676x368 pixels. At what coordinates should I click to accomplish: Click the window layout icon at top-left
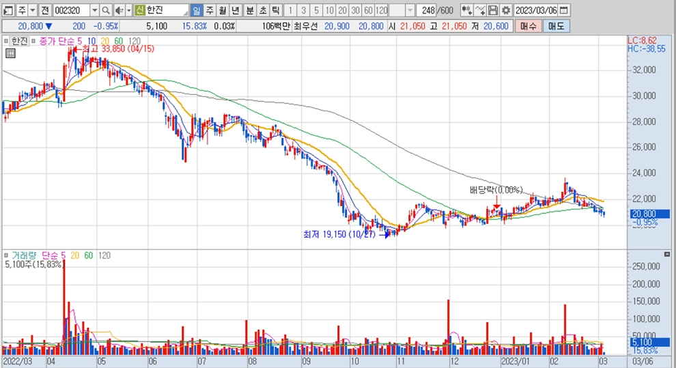coord(8,11)
